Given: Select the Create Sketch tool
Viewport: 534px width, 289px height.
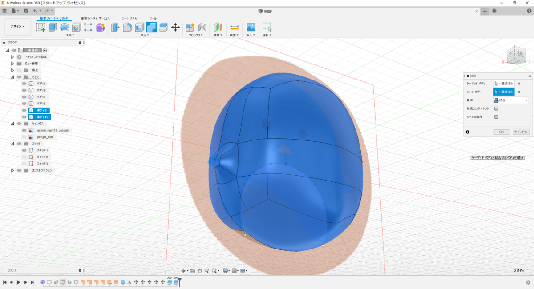Looking at the screenshot, I should click(41, 27).
